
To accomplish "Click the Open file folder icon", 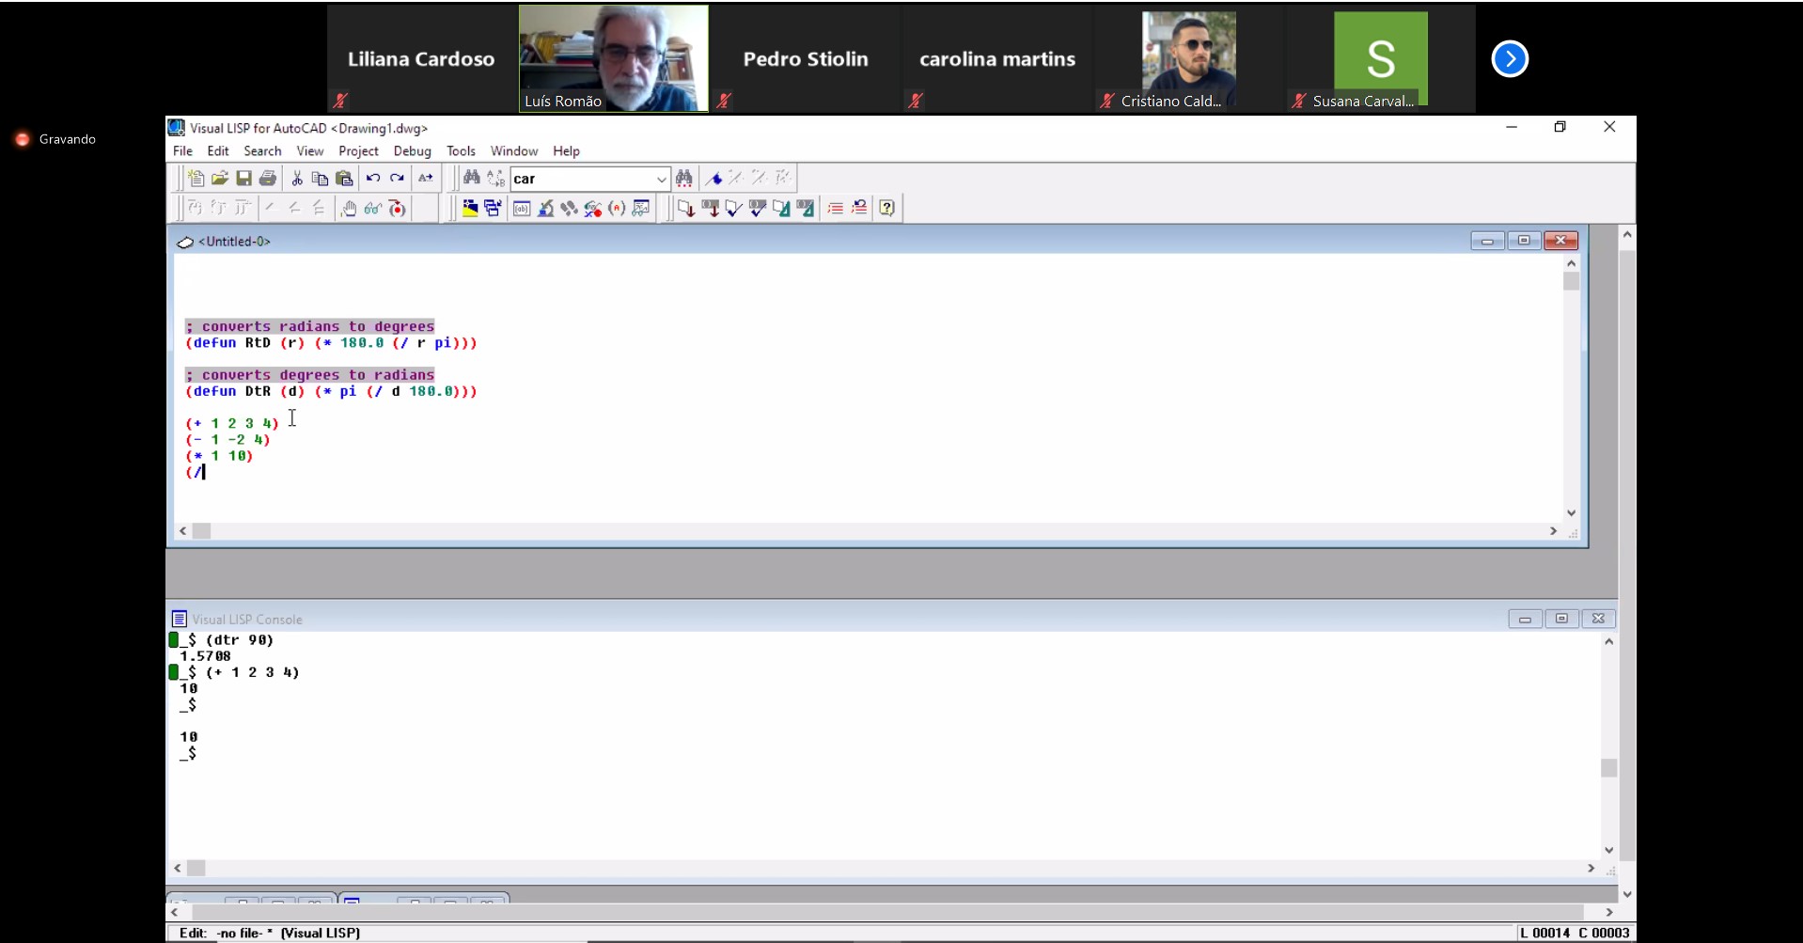I will coord(220,179).
